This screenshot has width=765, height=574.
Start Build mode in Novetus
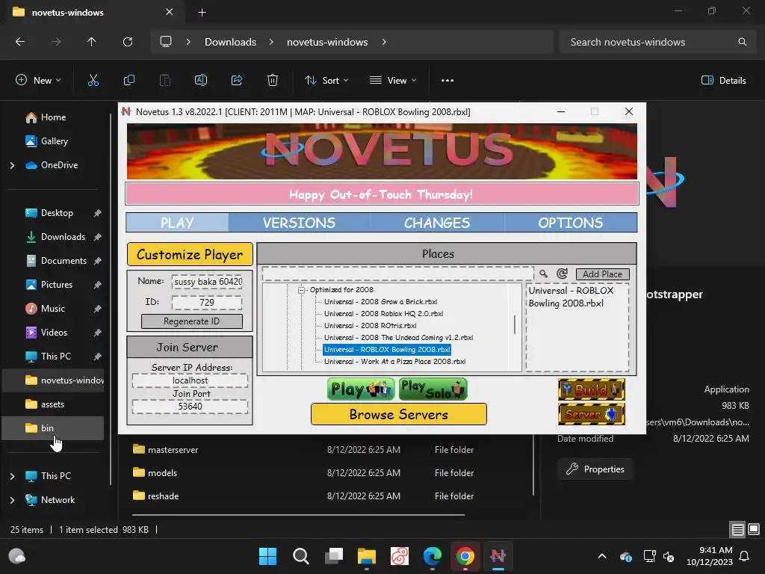click(592, 389)
